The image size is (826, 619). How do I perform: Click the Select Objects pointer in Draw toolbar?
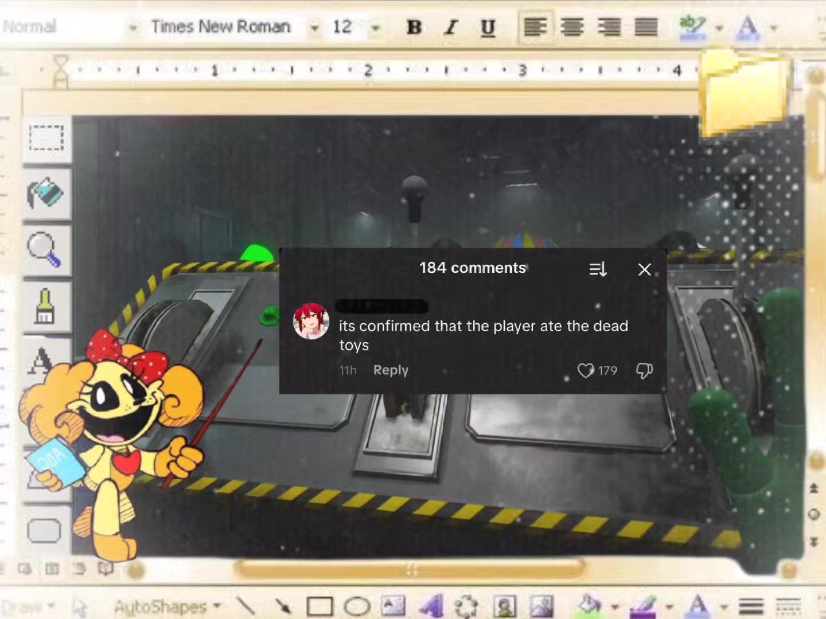click(x=80, y=606)
